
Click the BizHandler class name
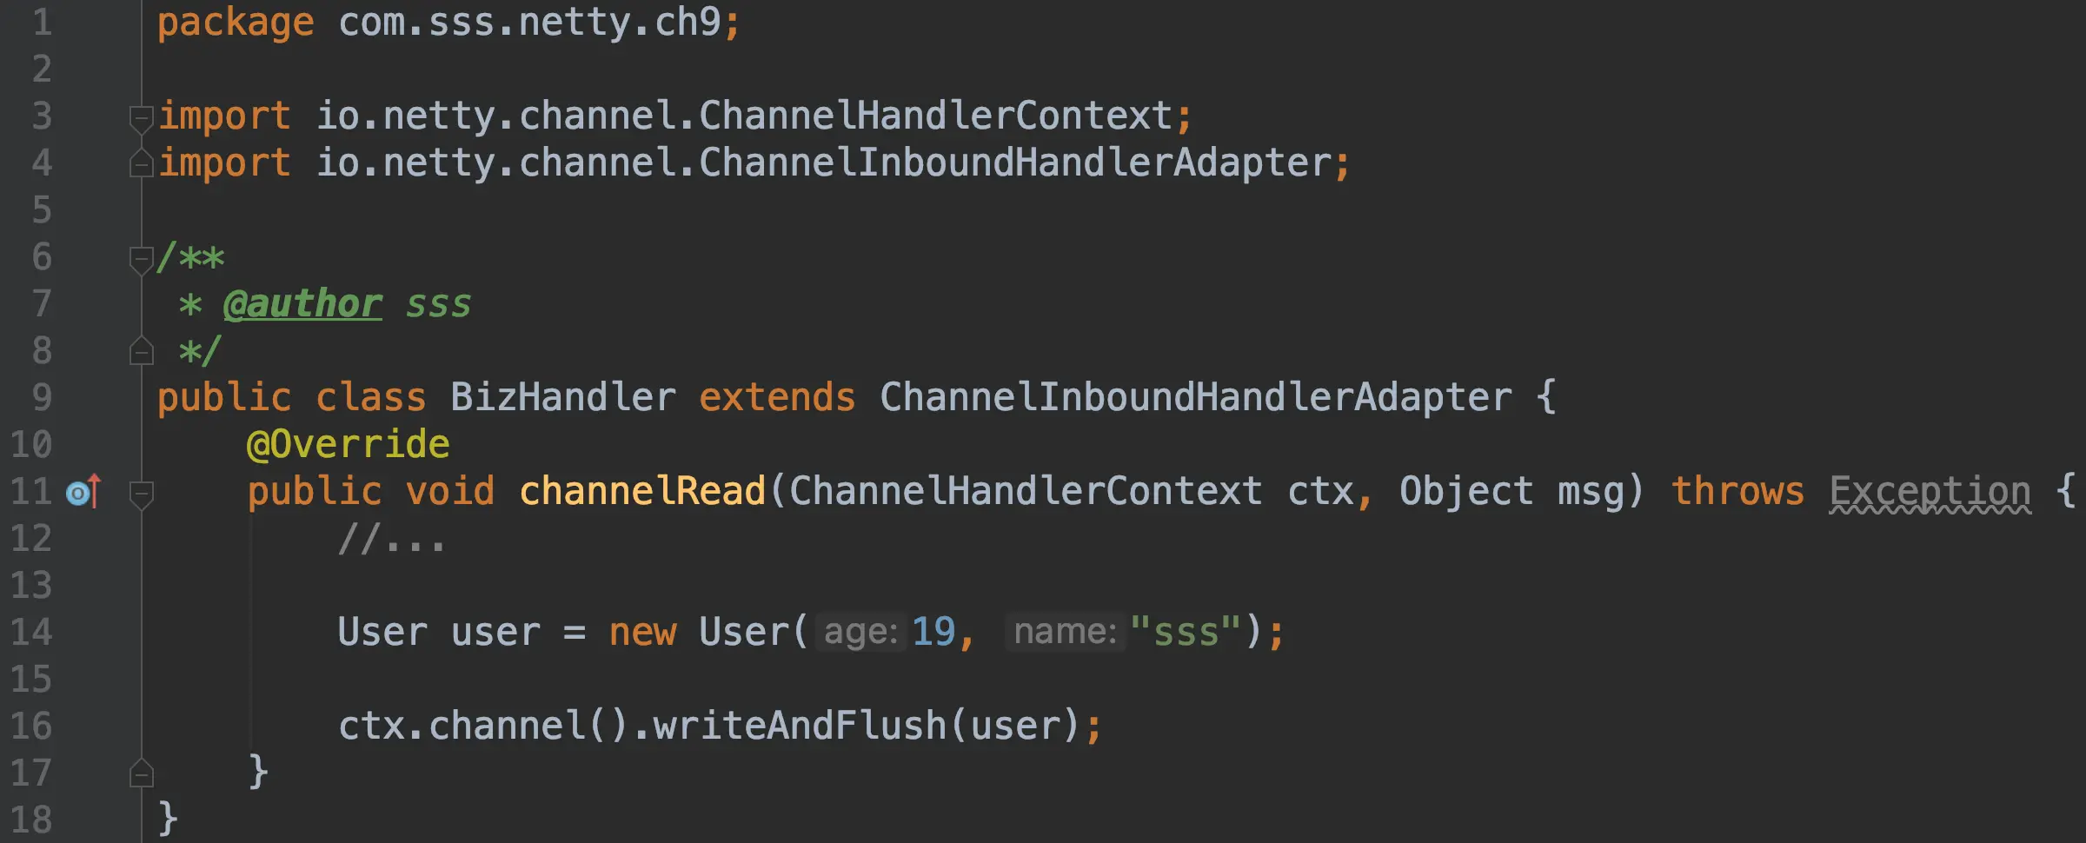tap(563, 398)
